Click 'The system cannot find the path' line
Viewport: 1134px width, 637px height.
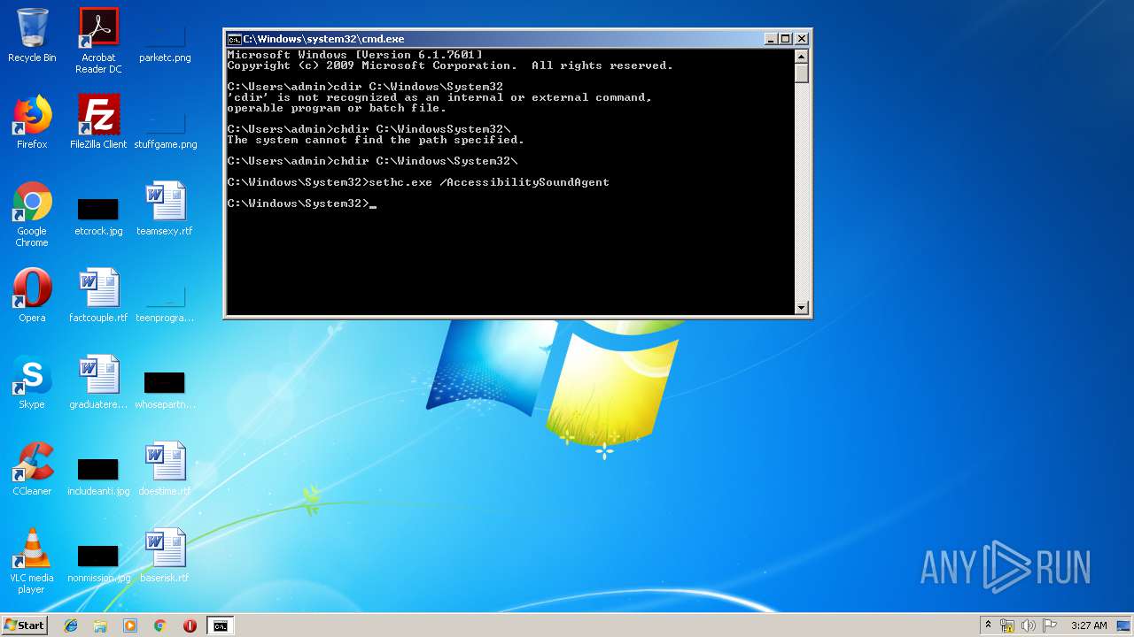[x=376, y=140]
